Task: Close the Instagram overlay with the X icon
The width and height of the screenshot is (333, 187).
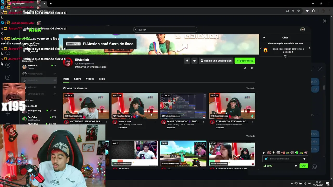Action: (x=324, y=21)
